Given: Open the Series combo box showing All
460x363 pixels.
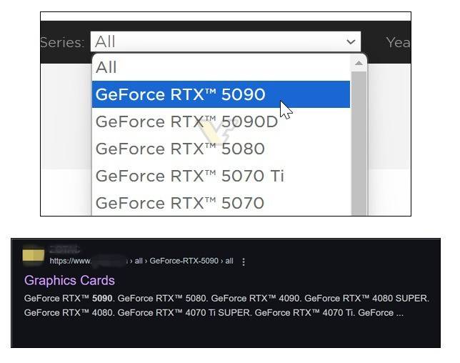Looking at the screenshot, I should tap(225, 41).
